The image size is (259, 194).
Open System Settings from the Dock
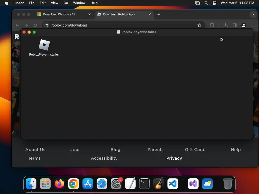[116, 184]
